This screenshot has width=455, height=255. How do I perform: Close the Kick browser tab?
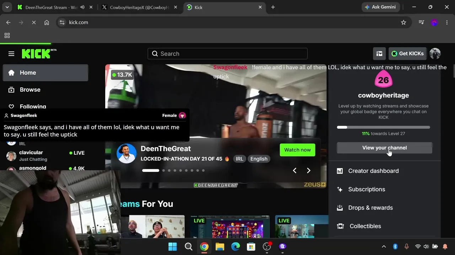(260, 7)
